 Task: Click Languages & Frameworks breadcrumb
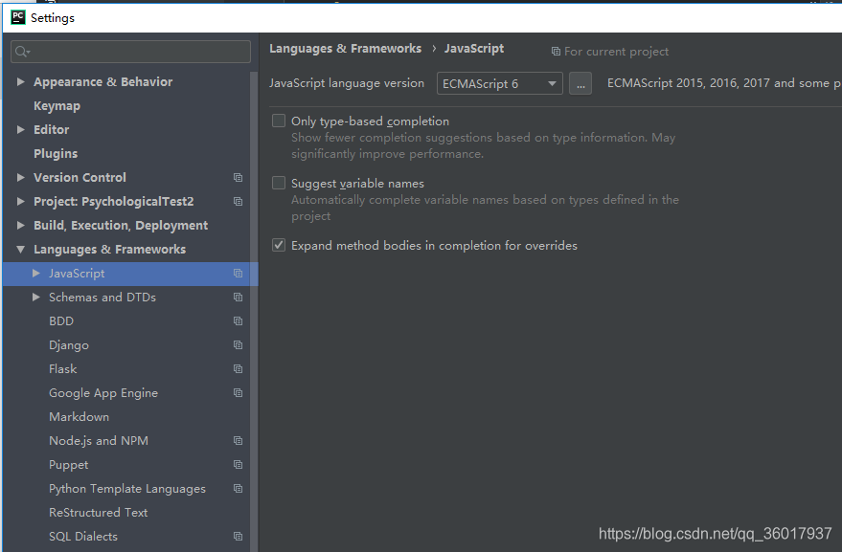[345, 48]
